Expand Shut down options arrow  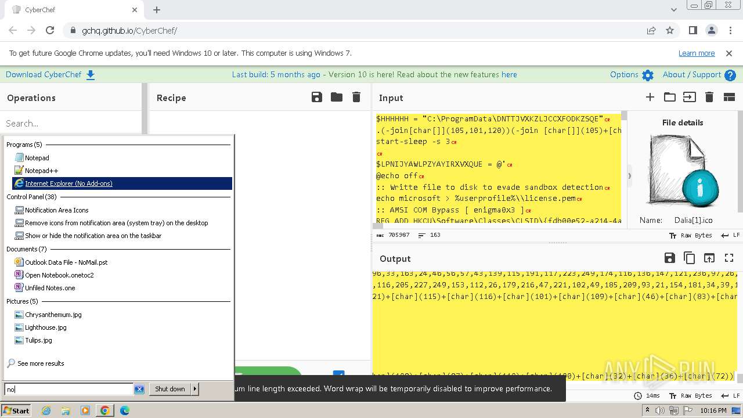click(194, 389)
